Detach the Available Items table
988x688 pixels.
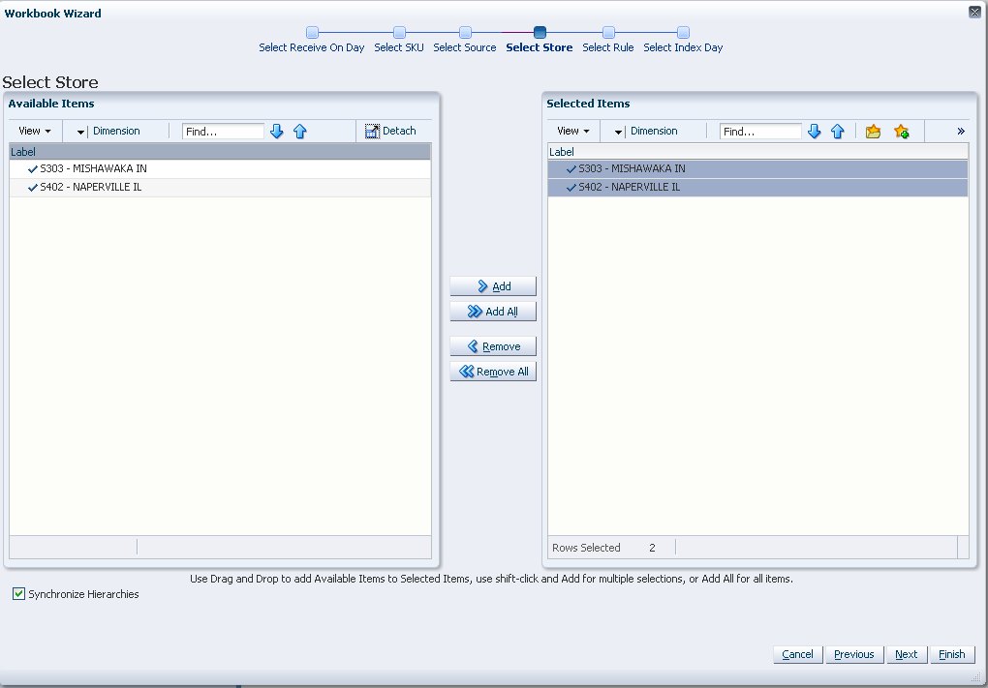tap(390, 131)
